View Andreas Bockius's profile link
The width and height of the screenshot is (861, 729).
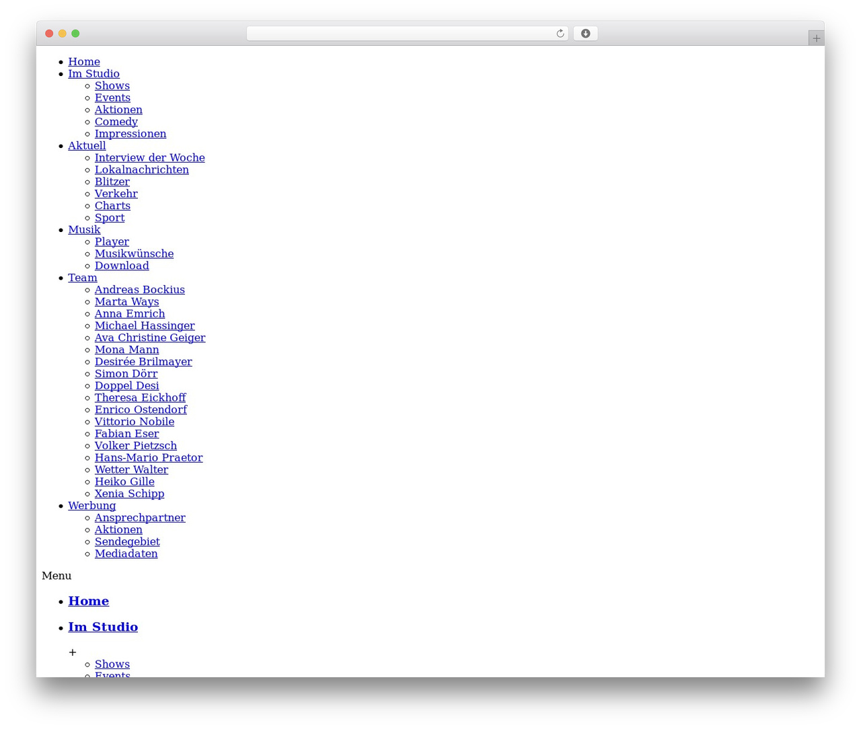[x=139, y=290]
